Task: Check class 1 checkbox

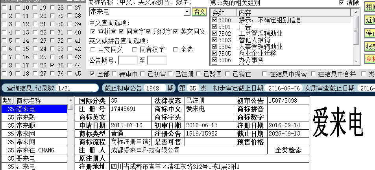Action: [x=4, y=8]
